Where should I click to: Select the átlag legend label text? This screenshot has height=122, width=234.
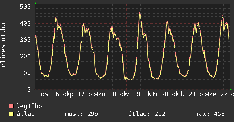point(26,114)
